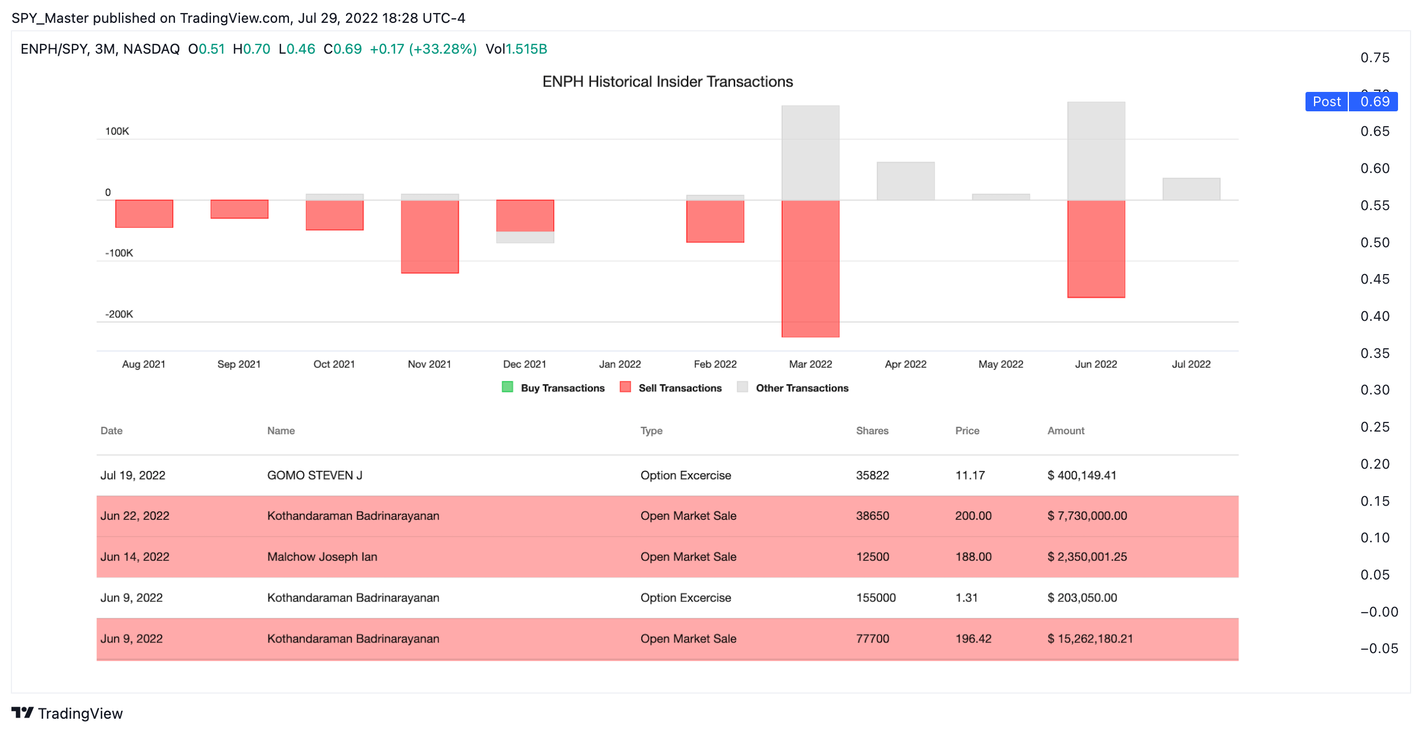
Task: Click the July 2022 gray bar
Action: click(x=1191, y=189)
